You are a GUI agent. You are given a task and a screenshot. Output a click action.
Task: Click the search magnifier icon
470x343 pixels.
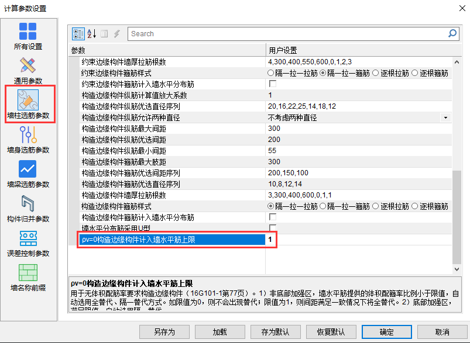tap(452, 33)
